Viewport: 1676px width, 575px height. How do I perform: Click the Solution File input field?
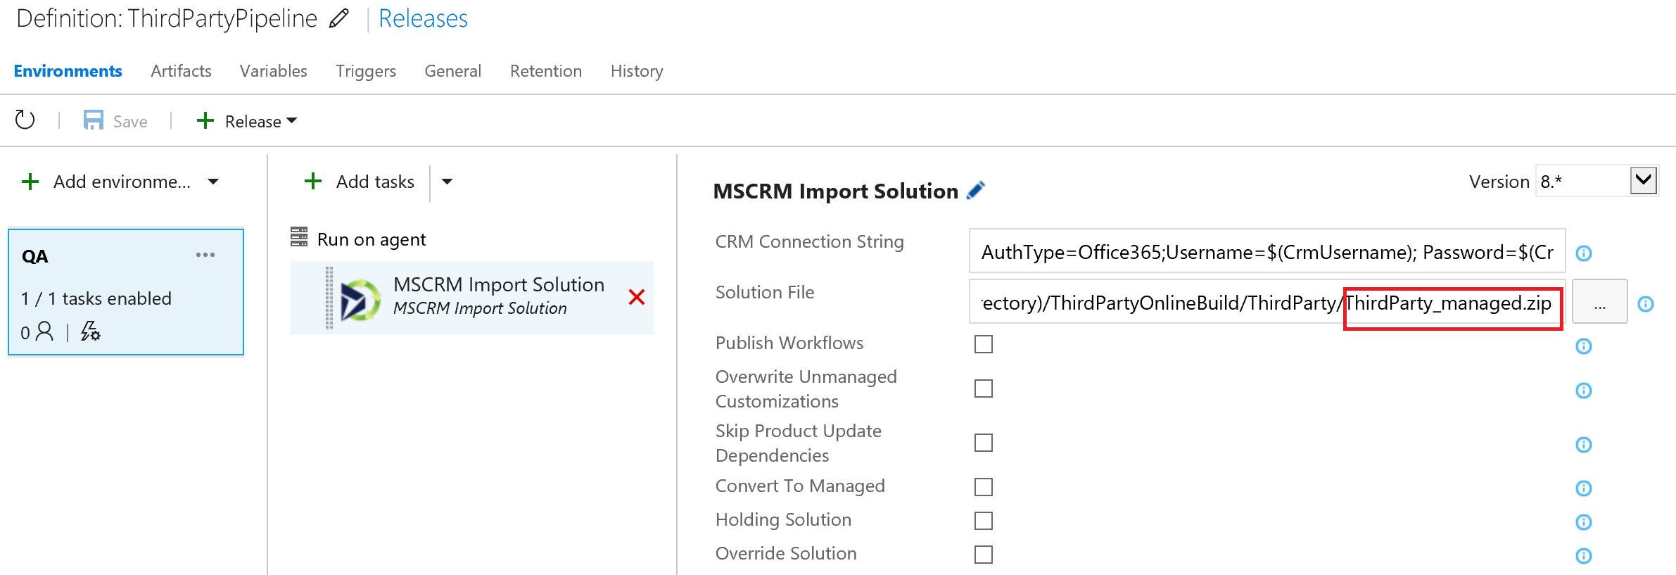[x=1266, y=302]
